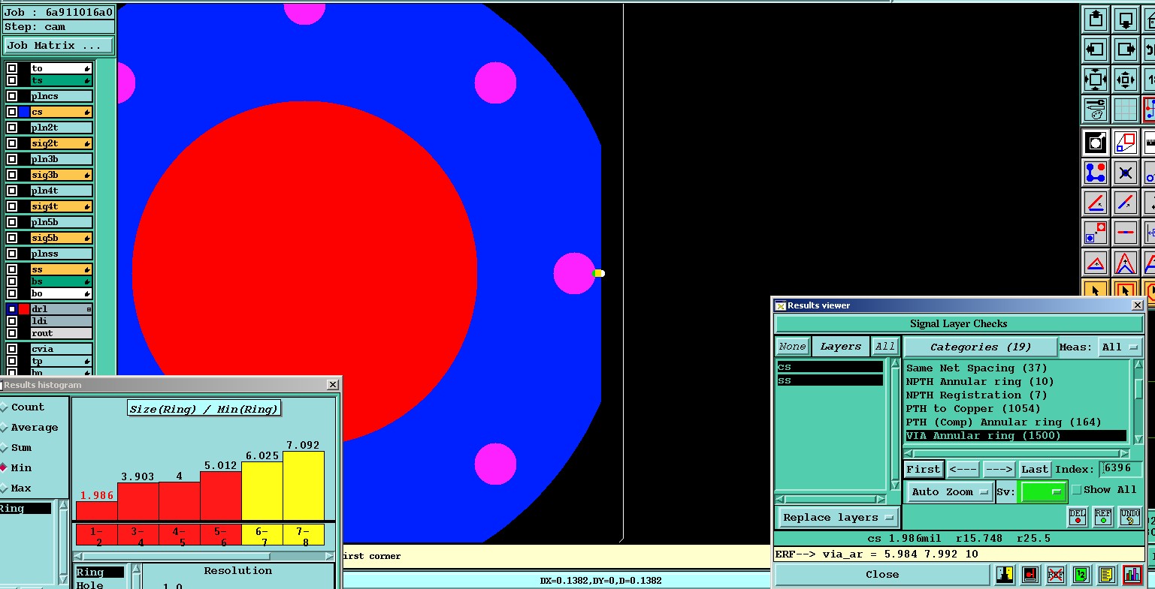1155x589 pixels.
Task: Go to previous result arrow button
Action: tap(963, 470)
